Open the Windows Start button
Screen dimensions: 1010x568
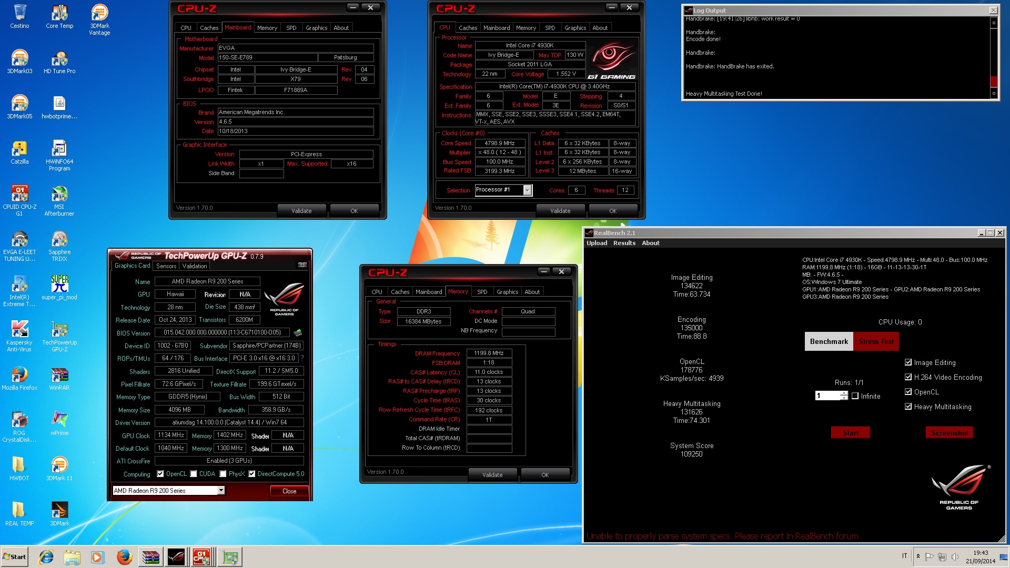click(x=14, y=557)
